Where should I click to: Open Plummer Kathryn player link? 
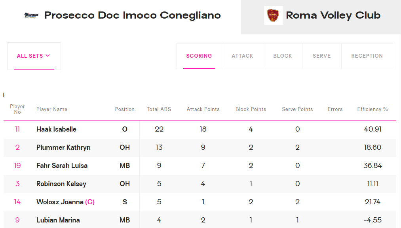click(x=63, y=147)
